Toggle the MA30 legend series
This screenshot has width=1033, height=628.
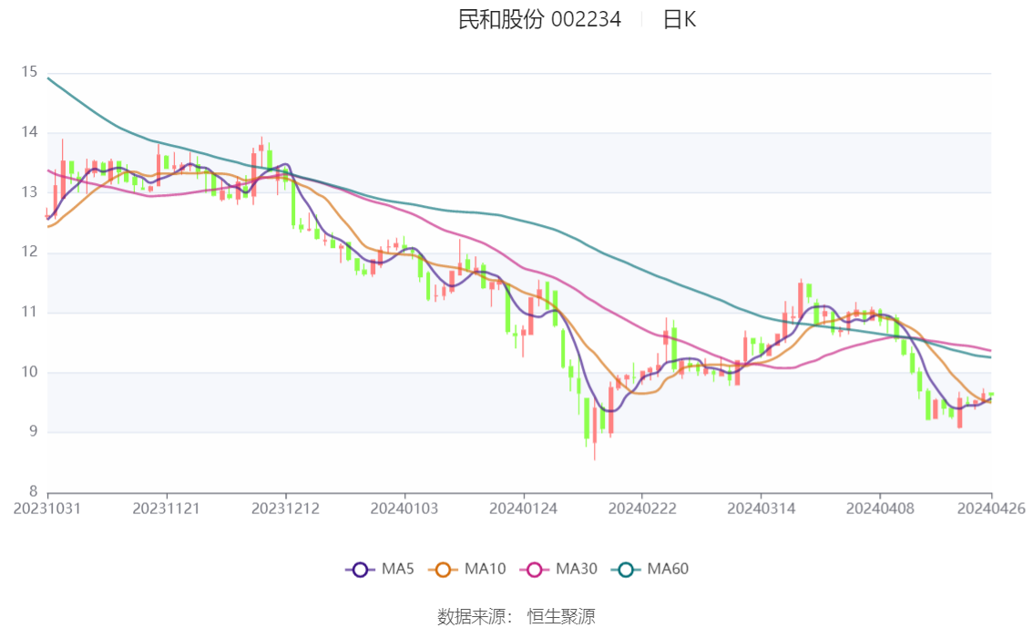(558, 569)
